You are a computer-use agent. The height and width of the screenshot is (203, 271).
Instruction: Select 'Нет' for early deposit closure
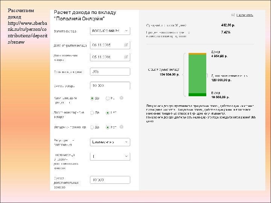click(x=108, y=113)
